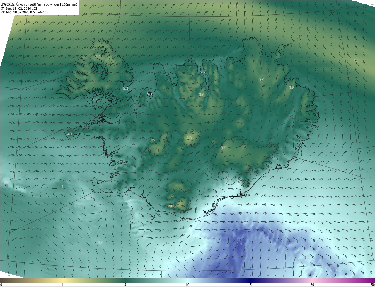Click the 6.2 label in the far southwest ocean
This screenshot has width=375, height=287.
(31, 228)
